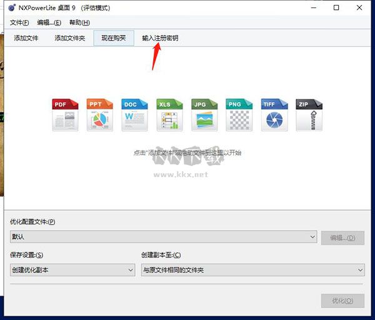
Task: Click the 优化(O) button
Action: click(342, 301)
